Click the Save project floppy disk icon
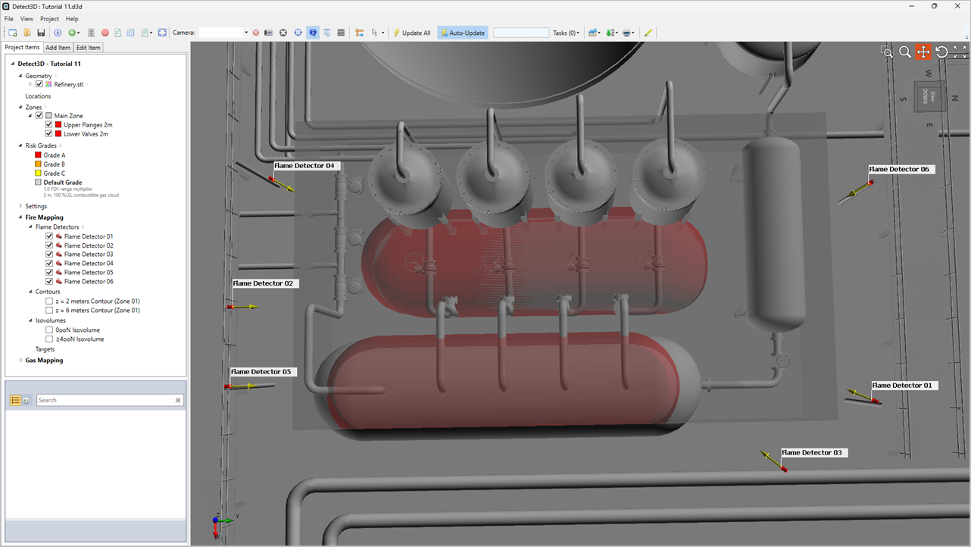The height and width of the screenshot is (547, 971). 41,33
